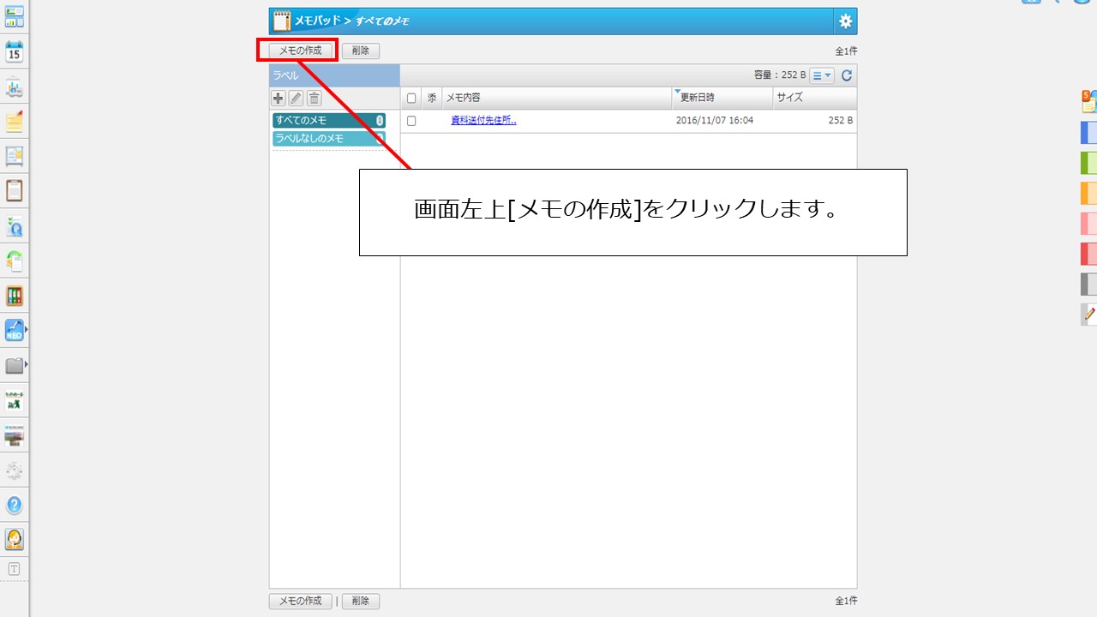
Task: Click the bottom 削除 button
Action: 360,602
